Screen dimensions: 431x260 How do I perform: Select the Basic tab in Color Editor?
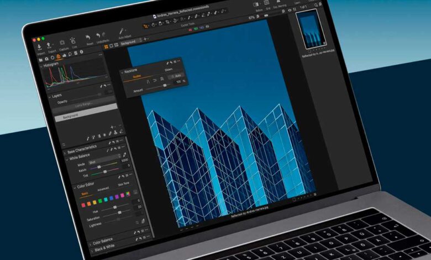pos(85,194)
